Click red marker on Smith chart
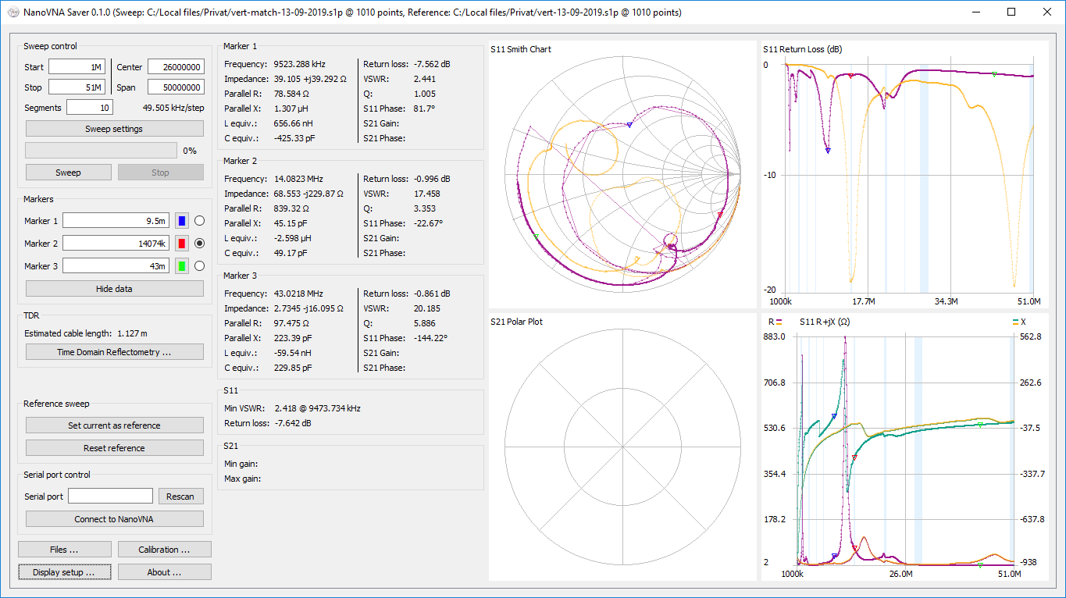The image size is (1066, 598). (720, 214)
